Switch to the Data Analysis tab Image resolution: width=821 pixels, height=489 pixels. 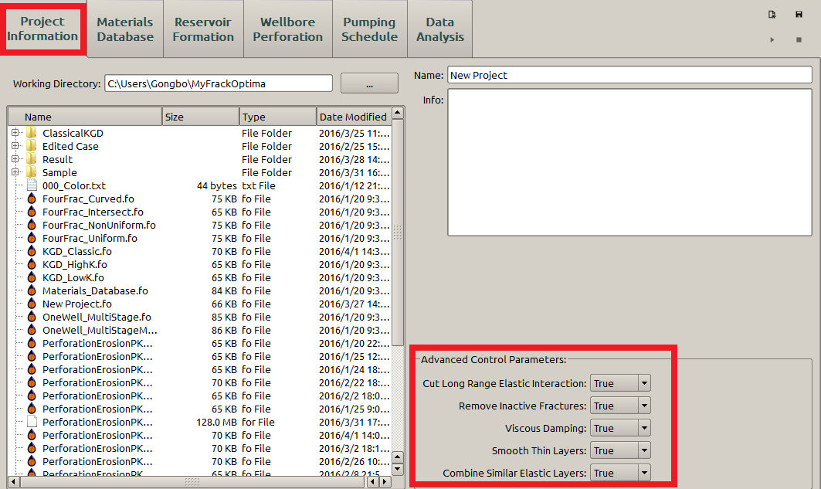pyautogui.click(x=439, y=29)
